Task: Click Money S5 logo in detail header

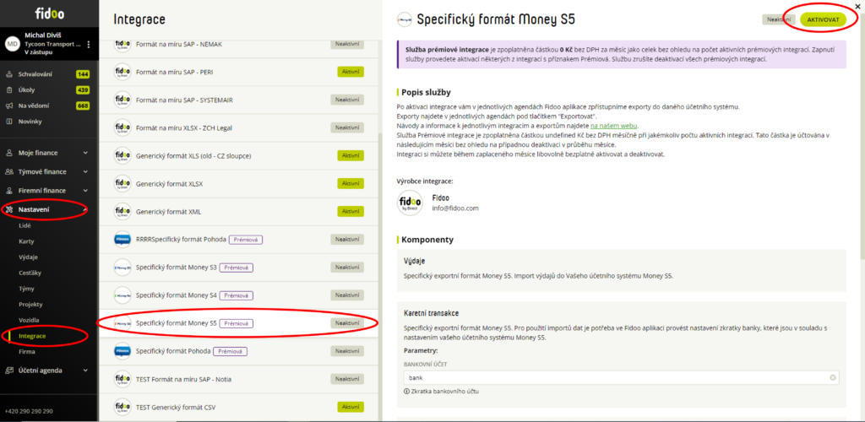Action: click(405, 19)
